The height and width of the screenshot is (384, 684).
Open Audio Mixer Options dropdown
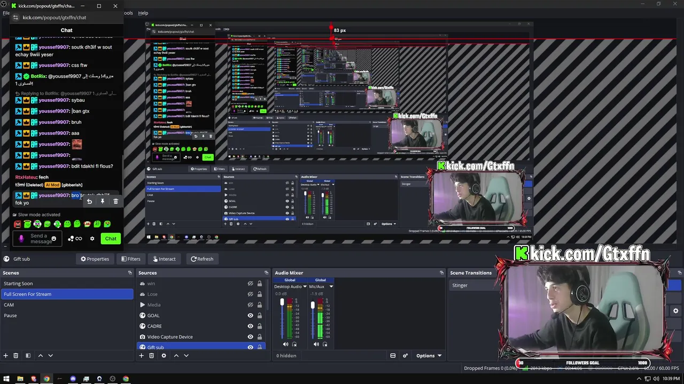pyautogui.click(x=429, y=356)
